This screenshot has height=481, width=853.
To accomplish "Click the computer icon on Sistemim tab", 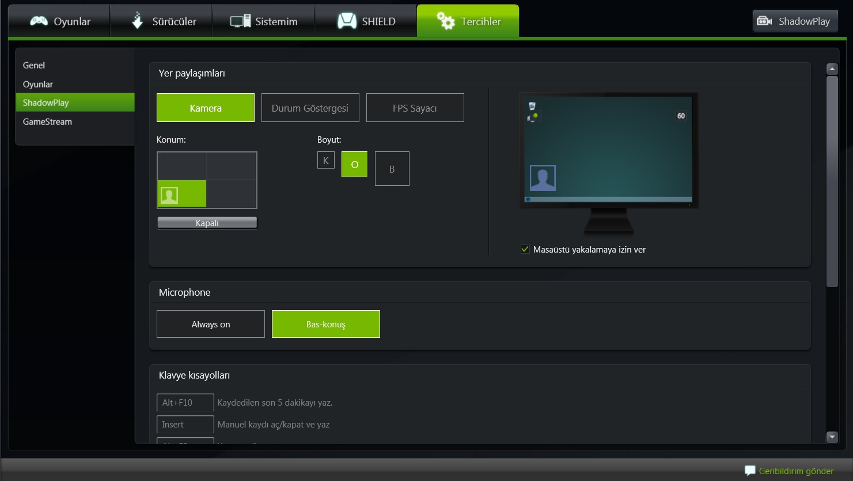I will tap(240, 21).
